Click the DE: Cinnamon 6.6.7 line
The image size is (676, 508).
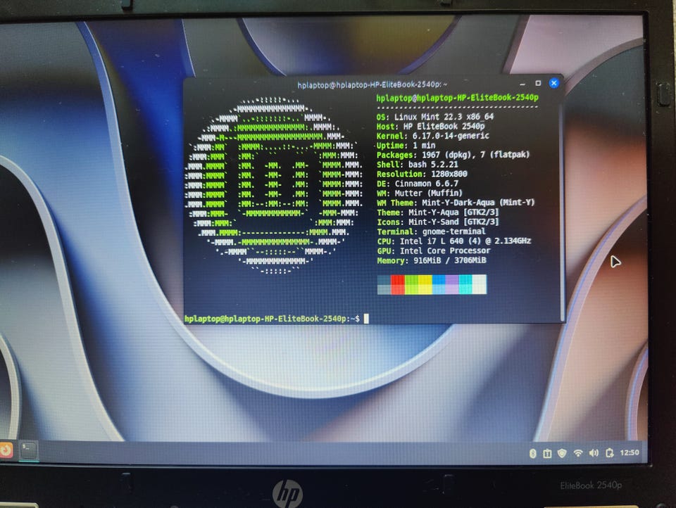pos(418,184)
